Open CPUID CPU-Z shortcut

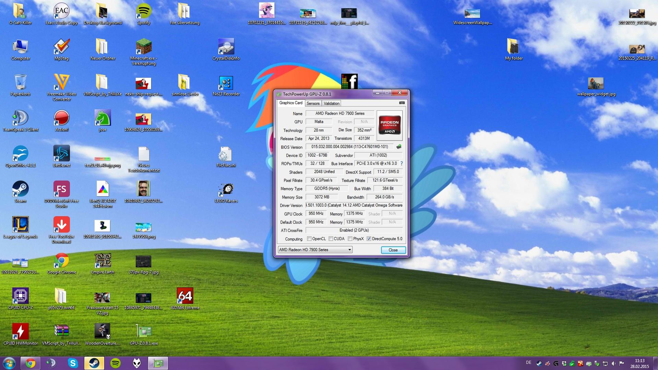pos(20,299)
